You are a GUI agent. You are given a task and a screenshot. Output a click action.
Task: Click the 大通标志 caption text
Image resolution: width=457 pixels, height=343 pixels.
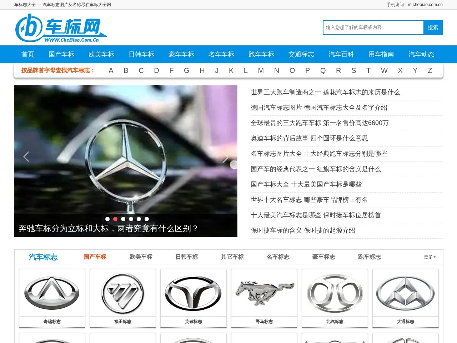(406, 322)
